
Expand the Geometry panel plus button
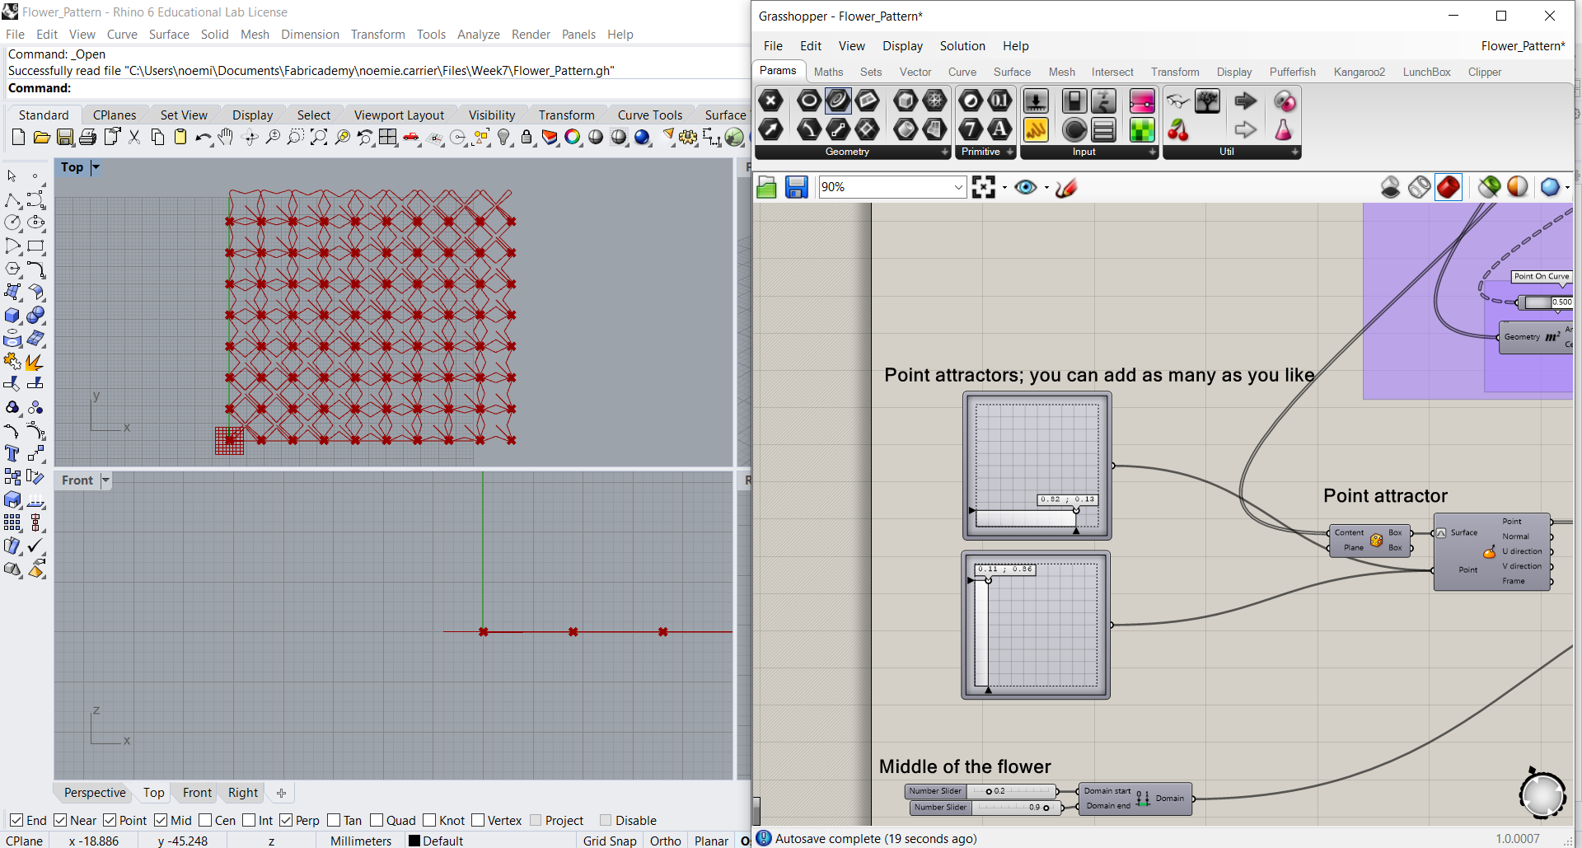click(945, 152)
